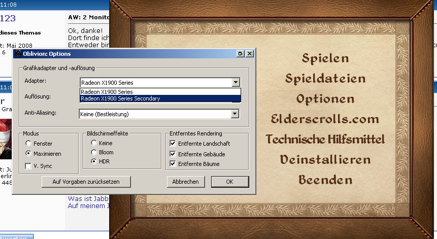This screenshot has height=239, width=437.
Task: Click the Abbrechen button
Action: tap(186, 182)
